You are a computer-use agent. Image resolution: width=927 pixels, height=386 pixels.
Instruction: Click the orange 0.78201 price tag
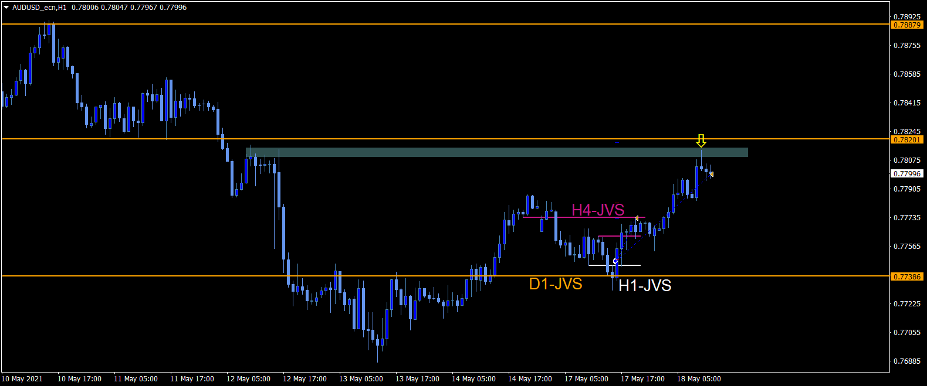tap(907, 140)
